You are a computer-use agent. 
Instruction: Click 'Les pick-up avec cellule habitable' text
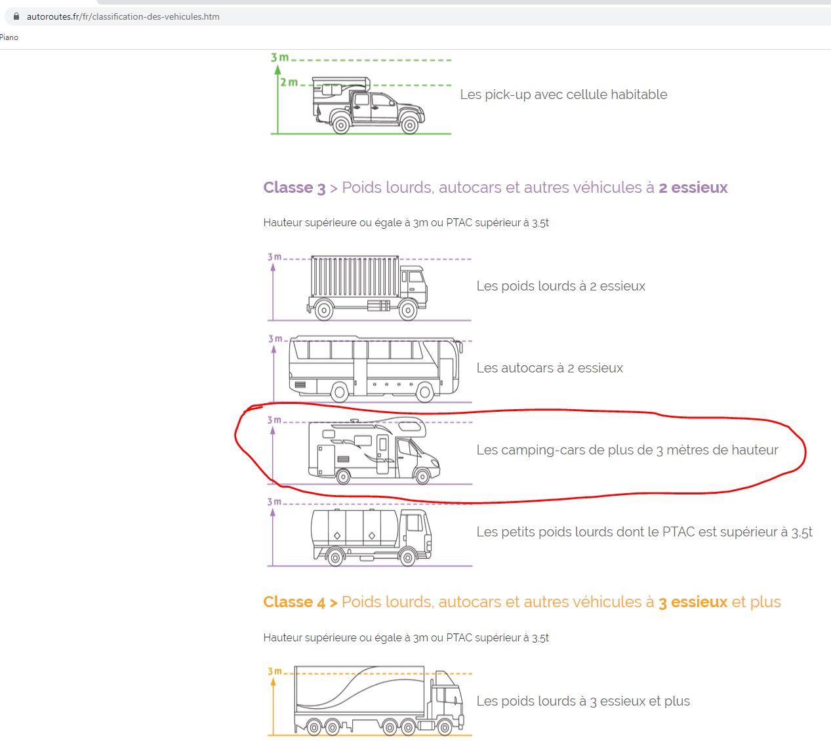point(563,94)
